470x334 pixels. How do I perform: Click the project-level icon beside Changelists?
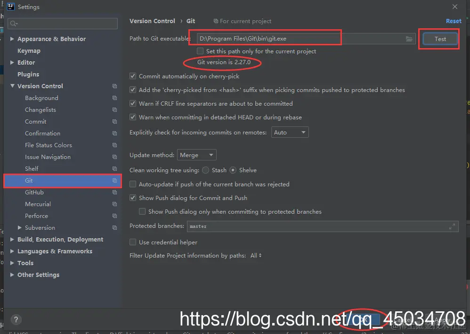tap(114, 109)
